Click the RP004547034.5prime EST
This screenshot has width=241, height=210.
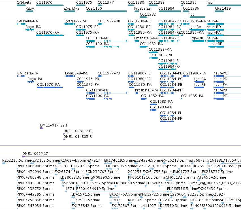[17, 209]
